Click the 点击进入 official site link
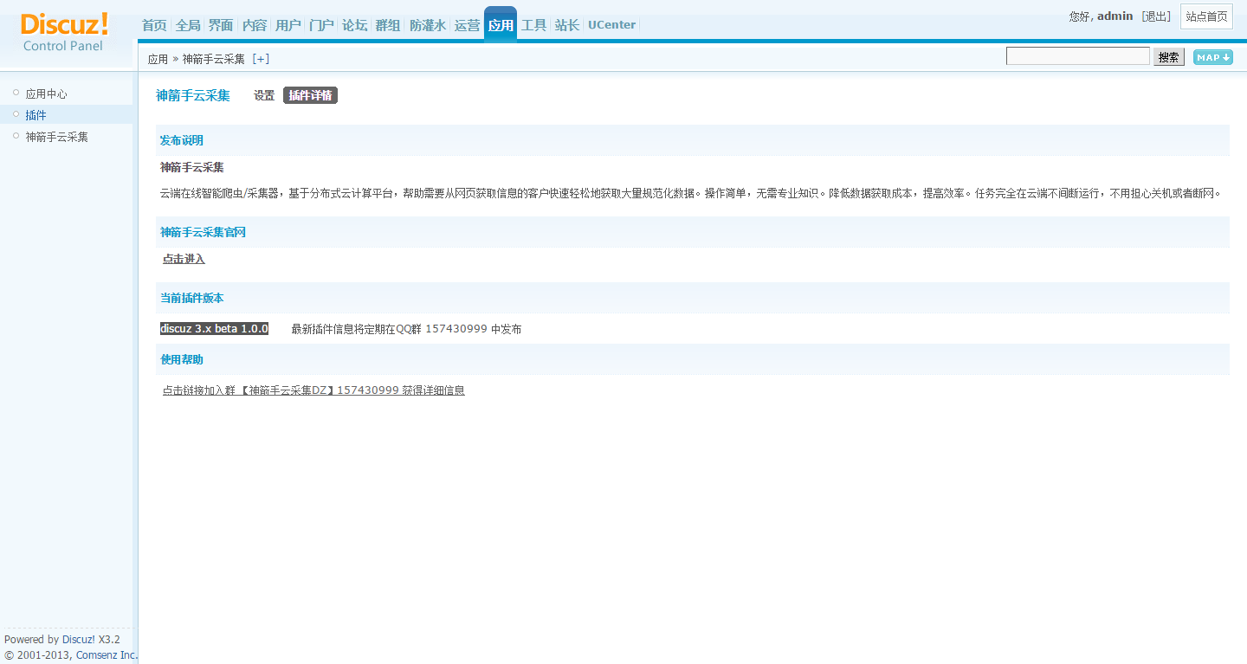The width and height of the screenshot is (1247, 664). [184, 259]
